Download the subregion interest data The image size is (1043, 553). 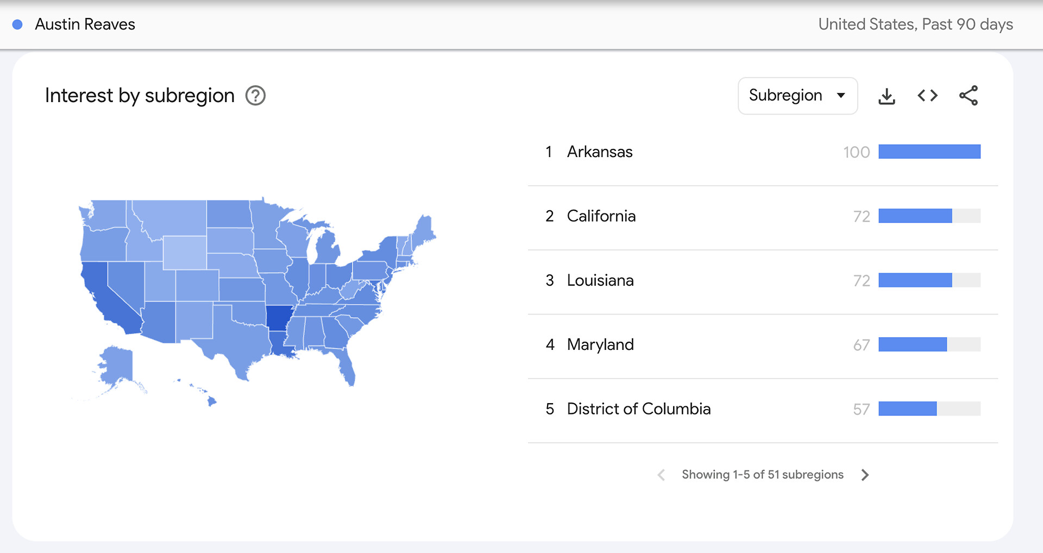tap(887, 96)
